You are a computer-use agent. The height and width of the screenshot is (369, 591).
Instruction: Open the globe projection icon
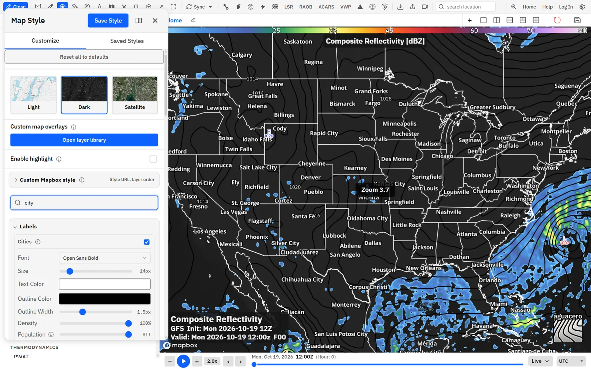click(372, 7)
